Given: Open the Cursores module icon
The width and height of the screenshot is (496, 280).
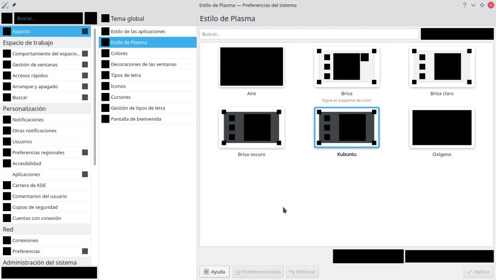Looking at the screenshot, I should click(x=105, y=97).
